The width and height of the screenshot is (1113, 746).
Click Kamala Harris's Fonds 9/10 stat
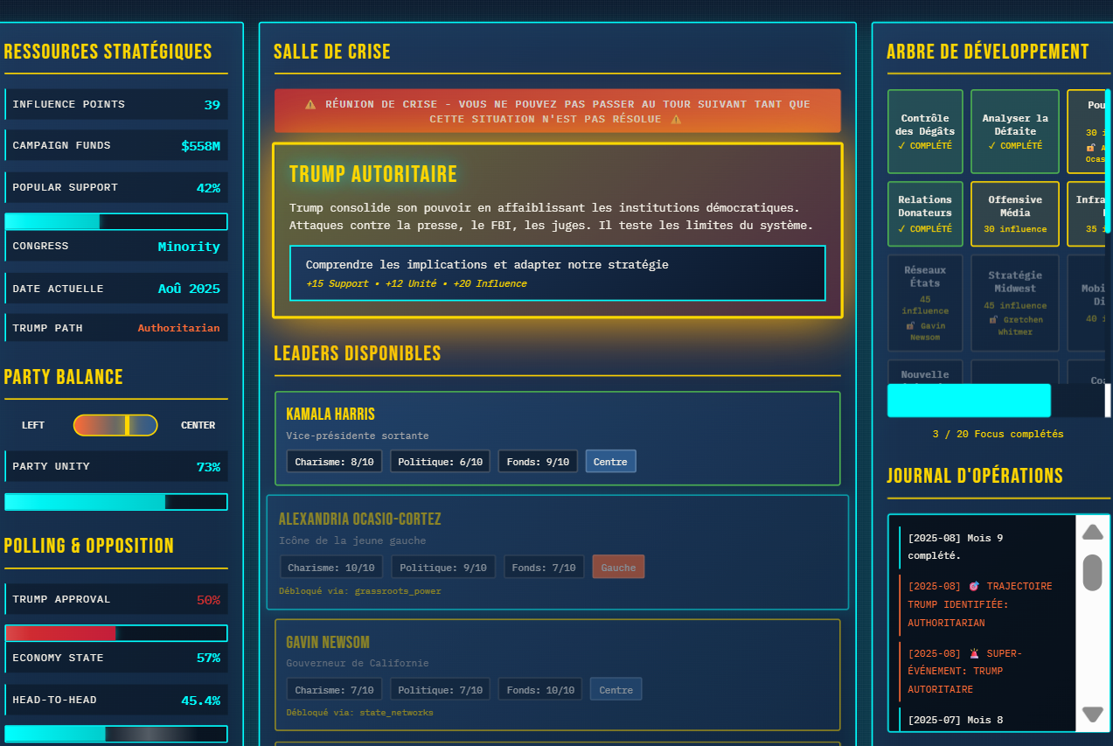(538, 461)
